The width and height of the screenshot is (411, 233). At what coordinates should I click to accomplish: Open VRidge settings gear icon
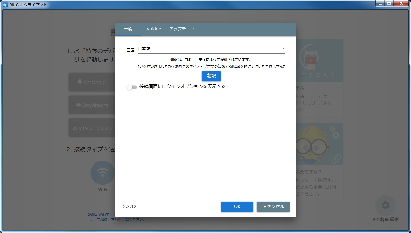[x=385, y=205]
